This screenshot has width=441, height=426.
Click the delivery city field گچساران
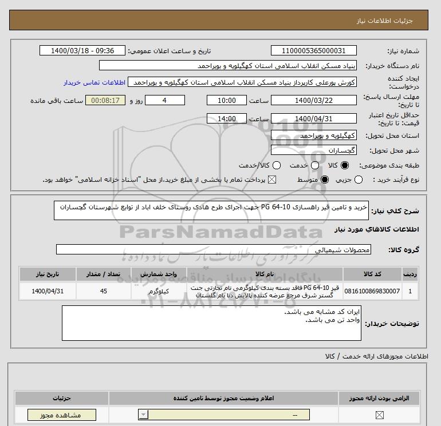click(314, 150)
